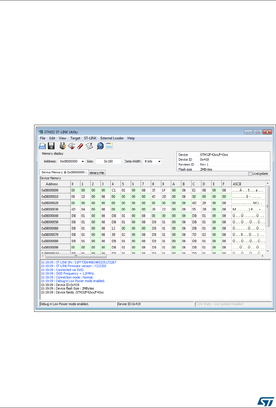
Task: Select address row 0x08000030
Action: coord(55,209)
